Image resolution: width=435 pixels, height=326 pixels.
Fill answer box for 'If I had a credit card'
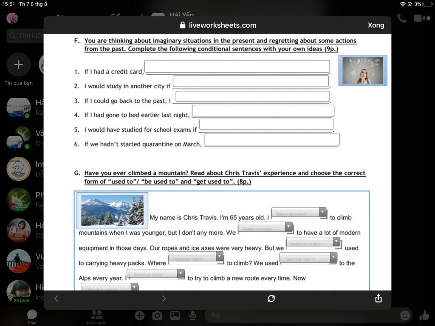237,67
